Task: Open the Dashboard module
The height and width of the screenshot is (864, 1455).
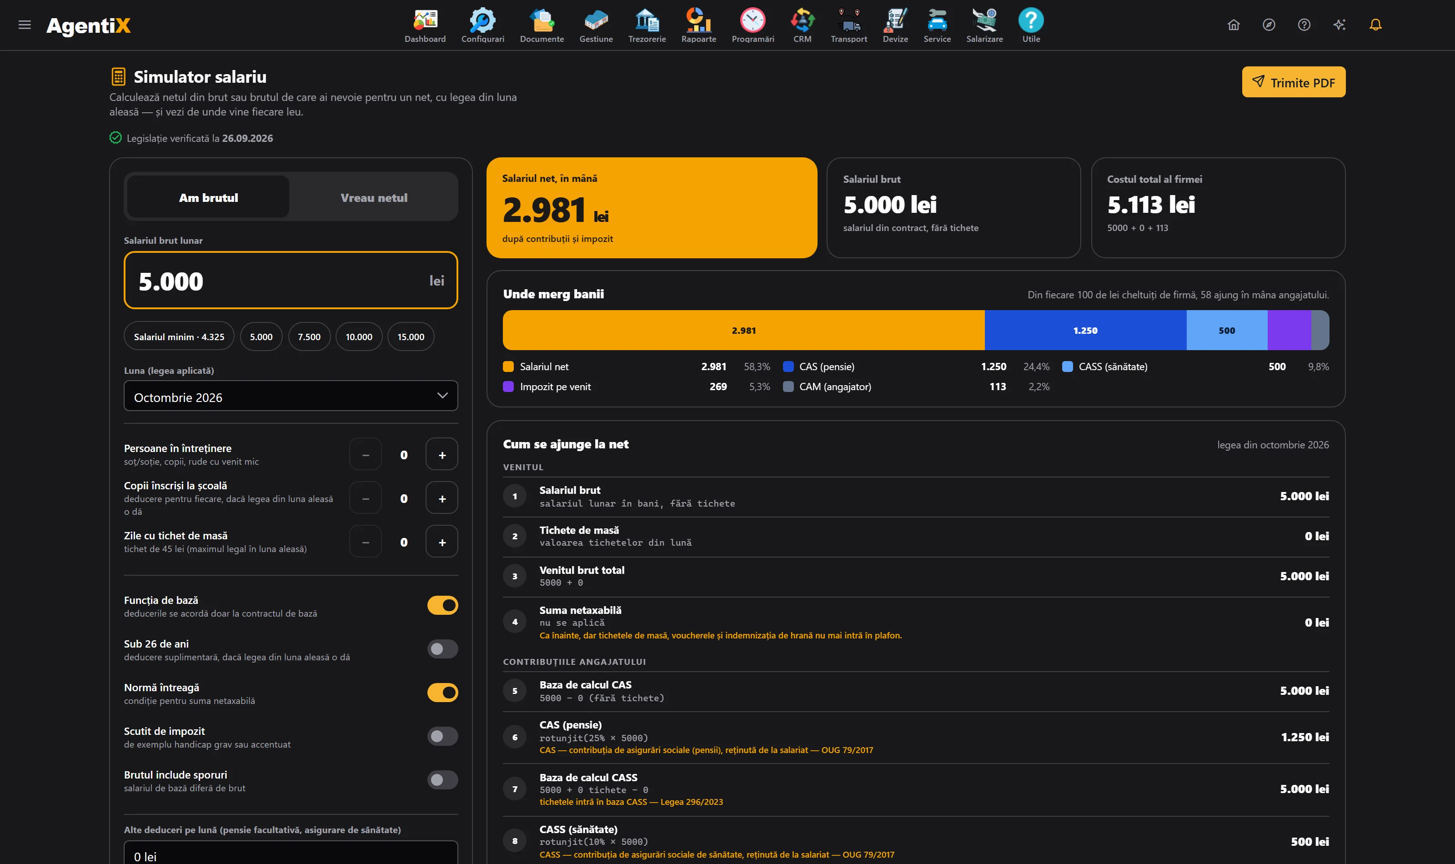Action: [425, 25]
